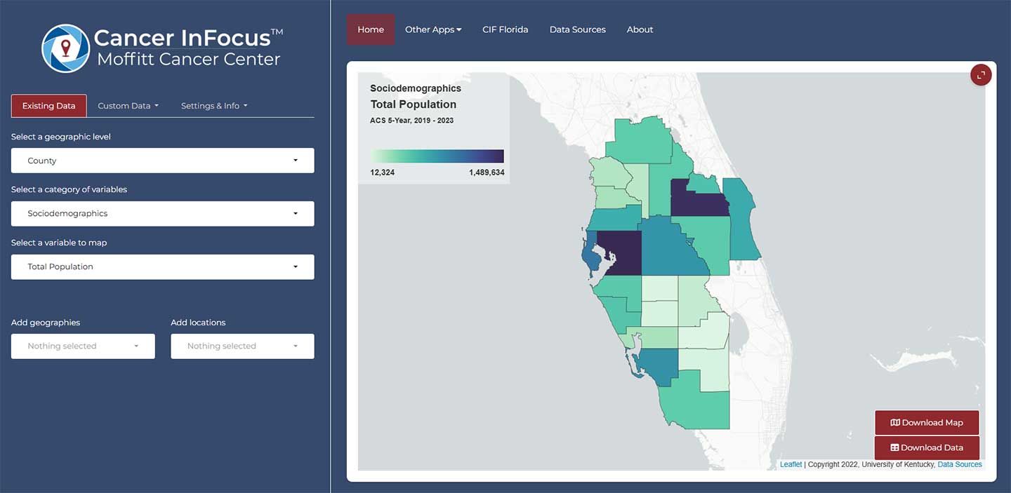The image size is (1011, 493).
Task: Click the Download Map button
Action: (x=926, y=423)
